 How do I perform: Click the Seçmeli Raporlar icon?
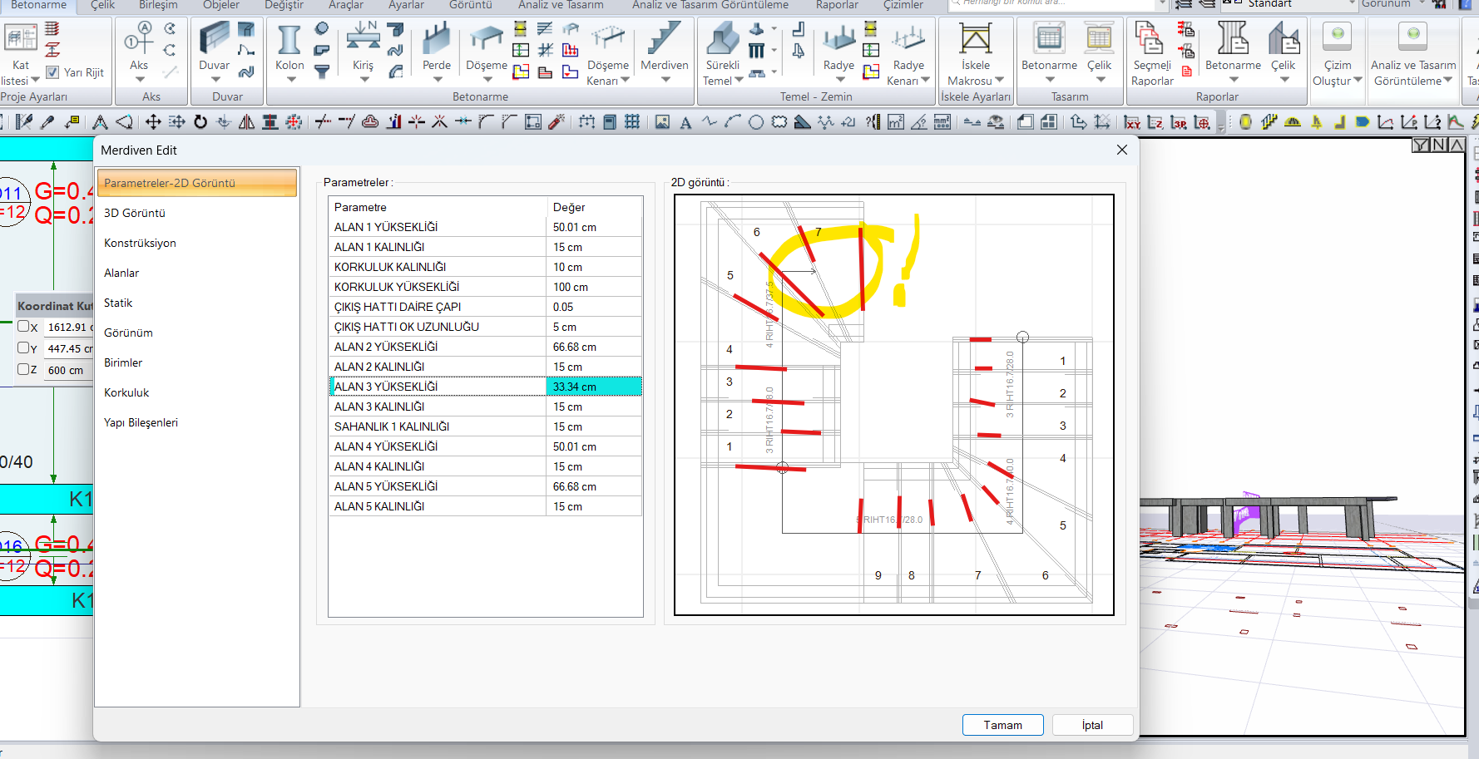tap(1150, 38)
